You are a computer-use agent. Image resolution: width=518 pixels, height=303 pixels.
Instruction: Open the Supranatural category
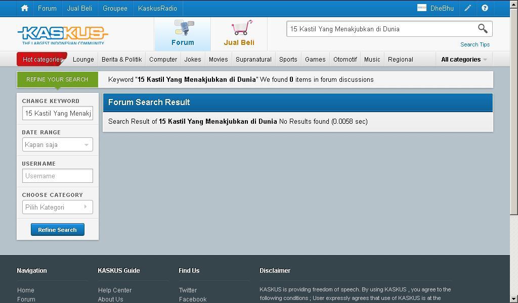coord(253,60)
